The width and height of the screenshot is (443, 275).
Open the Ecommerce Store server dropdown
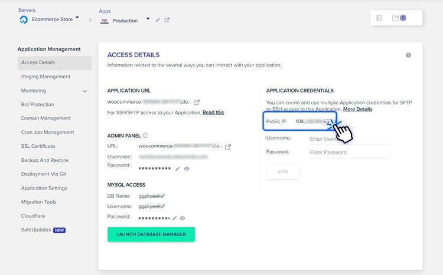click(77, 18)
